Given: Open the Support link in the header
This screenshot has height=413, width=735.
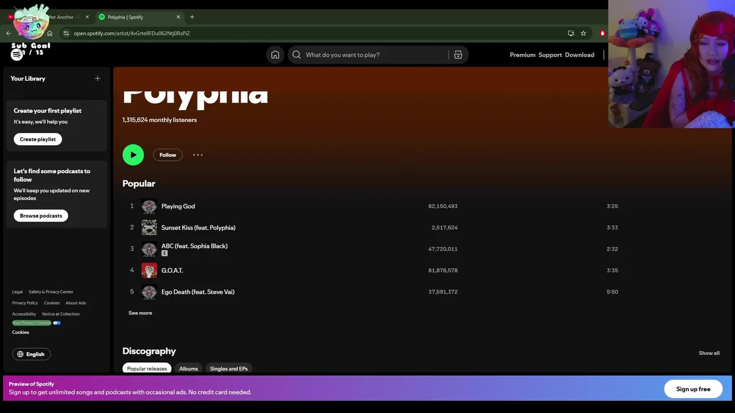Looking at the screenshot, I should pyautogui.click(x=550, y=55).
